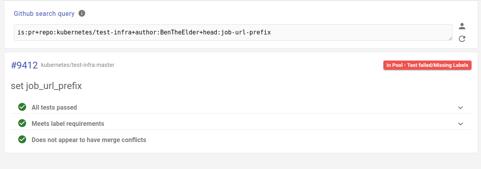481x169 pixels.
Task: Click the kubernetes/test-infra:master branch text
Action: 78,65
